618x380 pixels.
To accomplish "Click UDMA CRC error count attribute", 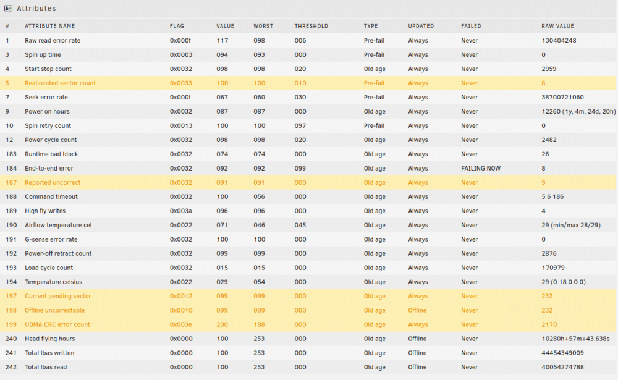I will [x=57, y=324].
